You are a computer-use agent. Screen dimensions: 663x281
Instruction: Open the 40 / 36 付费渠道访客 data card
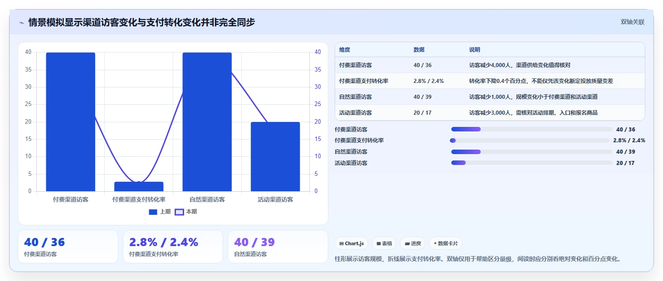point(68,247)
